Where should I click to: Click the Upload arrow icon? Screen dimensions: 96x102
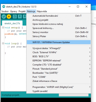tap(9, 17)
